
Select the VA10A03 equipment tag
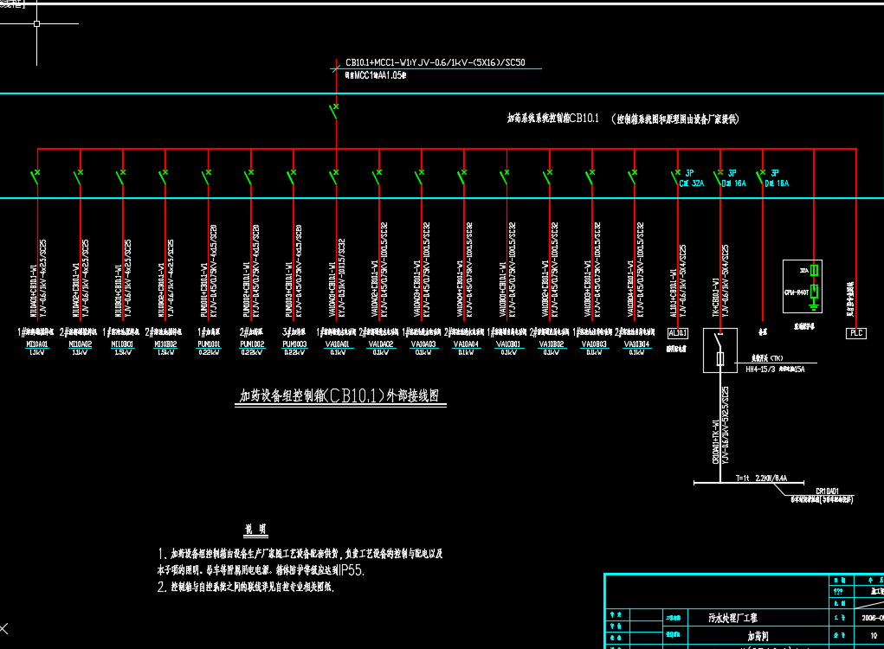pos(423,344)
